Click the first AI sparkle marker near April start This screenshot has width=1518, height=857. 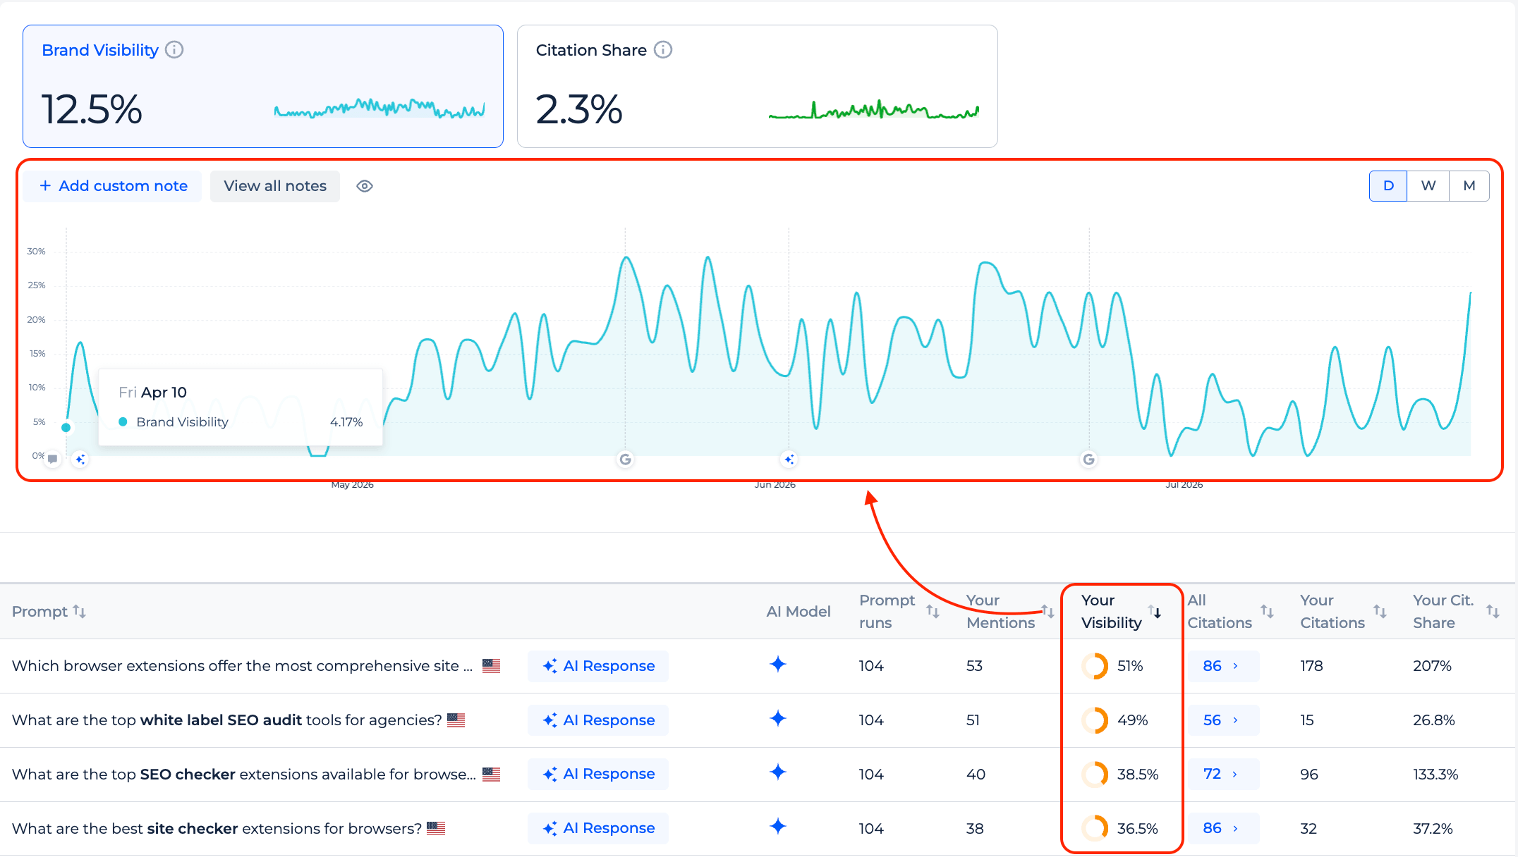click(x=80, y=460)
